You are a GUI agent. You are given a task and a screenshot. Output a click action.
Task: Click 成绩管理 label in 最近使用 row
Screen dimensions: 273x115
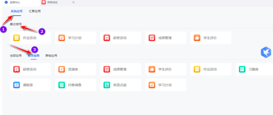coord(165,38)
